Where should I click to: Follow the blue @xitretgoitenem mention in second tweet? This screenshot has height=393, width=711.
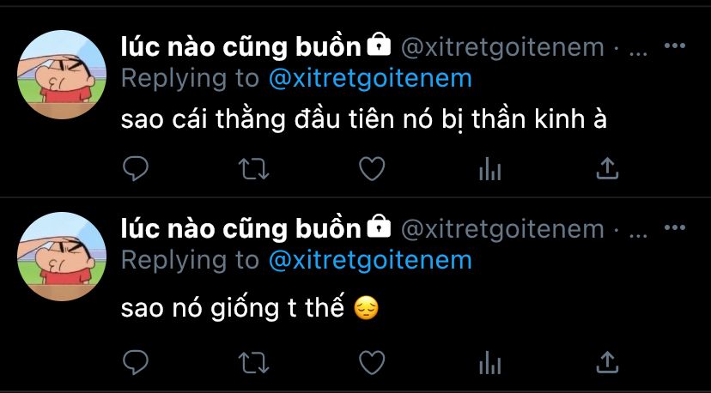point(370,261)
